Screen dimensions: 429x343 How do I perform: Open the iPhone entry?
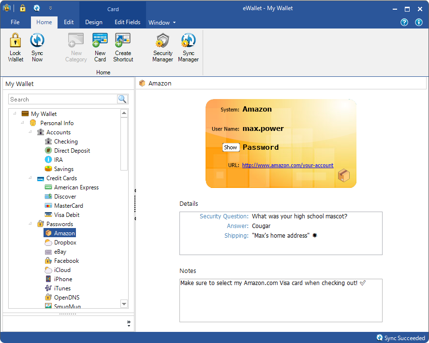(x=59, y=279)
